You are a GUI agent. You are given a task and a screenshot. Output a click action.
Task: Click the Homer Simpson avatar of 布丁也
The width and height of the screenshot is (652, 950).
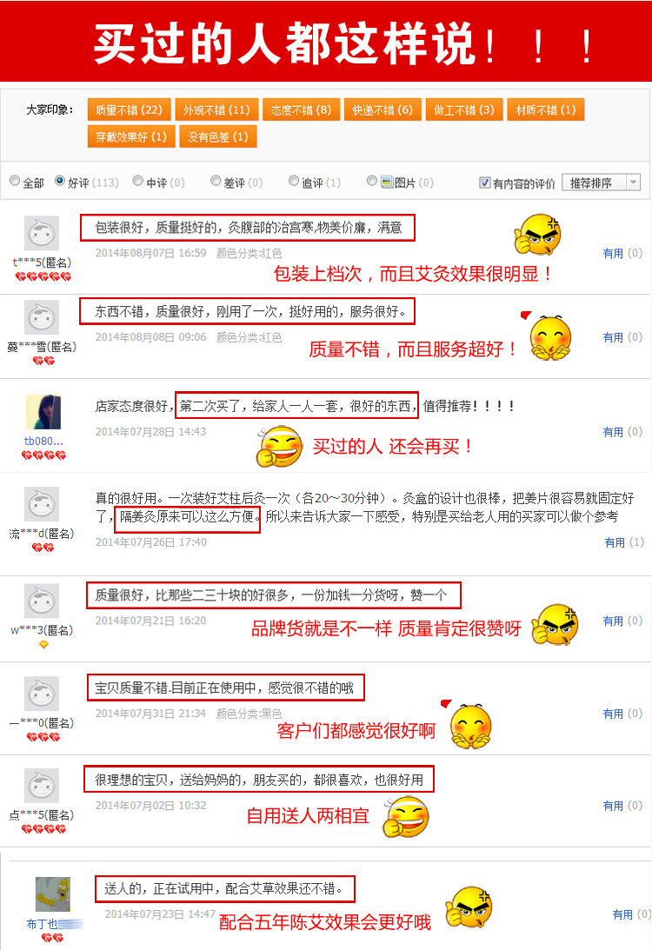[53, 894]
